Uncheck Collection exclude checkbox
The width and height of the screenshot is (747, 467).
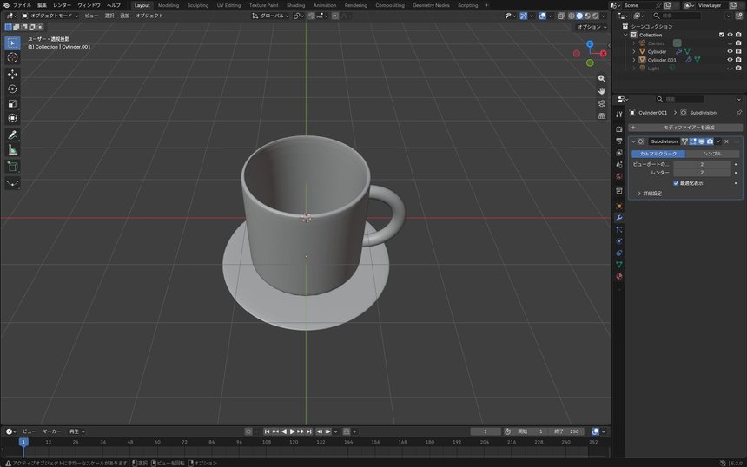point(721,35)
